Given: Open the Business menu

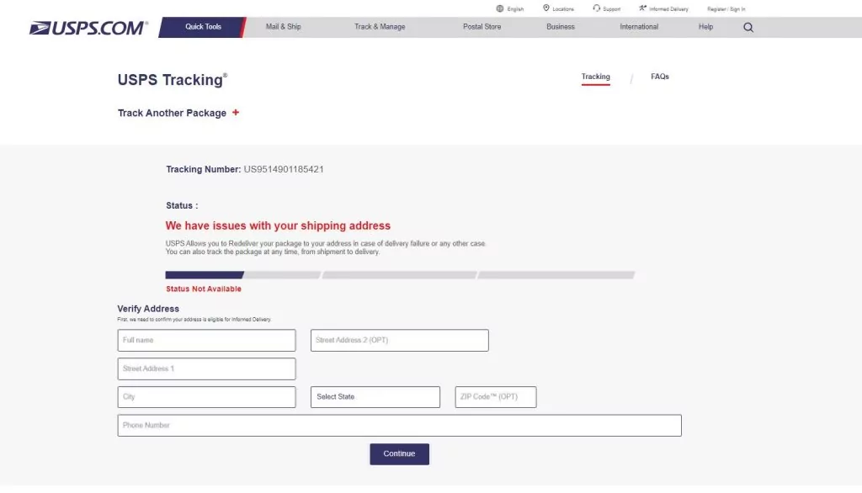Looking at the screenshot, I should coord(560,27).
